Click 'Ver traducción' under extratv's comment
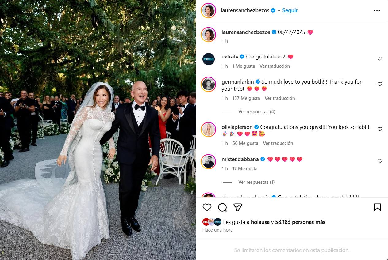This screenshot has height=260, width=388. [x=275, y=66]
